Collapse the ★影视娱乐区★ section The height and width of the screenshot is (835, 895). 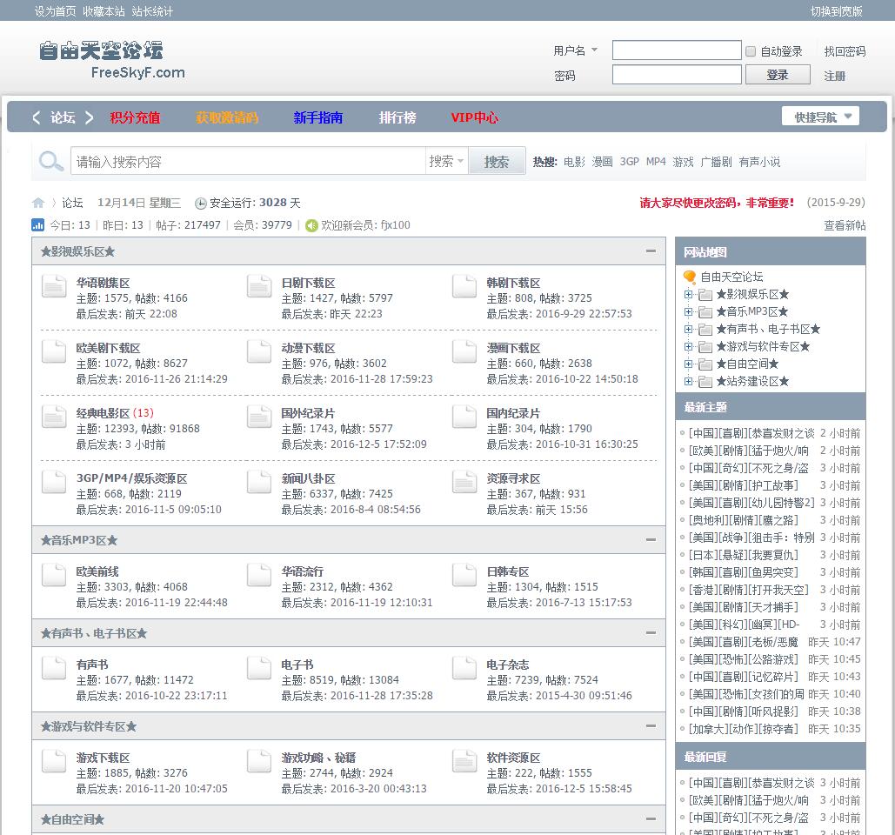click(651, 251)
